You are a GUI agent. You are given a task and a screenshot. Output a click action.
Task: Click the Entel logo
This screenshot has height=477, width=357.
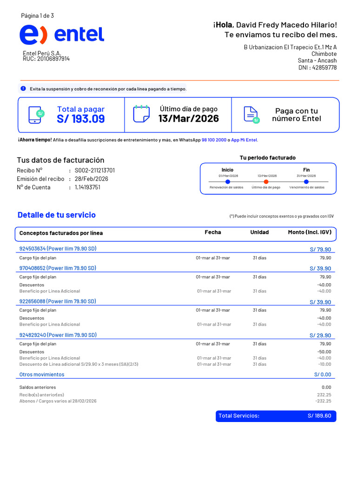point(62,34)
